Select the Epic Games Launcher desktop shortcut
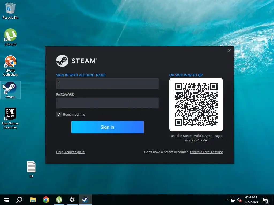This screenshot has width=274, height=205. pyautogui.click(x=10, y=118)
